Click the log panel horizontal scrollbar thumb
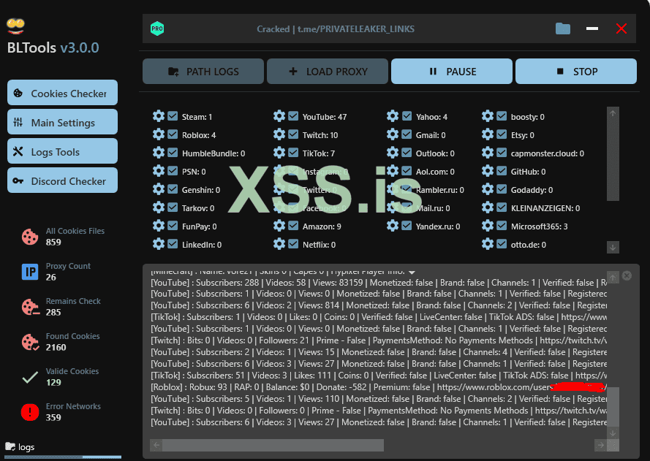Screen dimensions: 650x461 (x=273, y=445)
